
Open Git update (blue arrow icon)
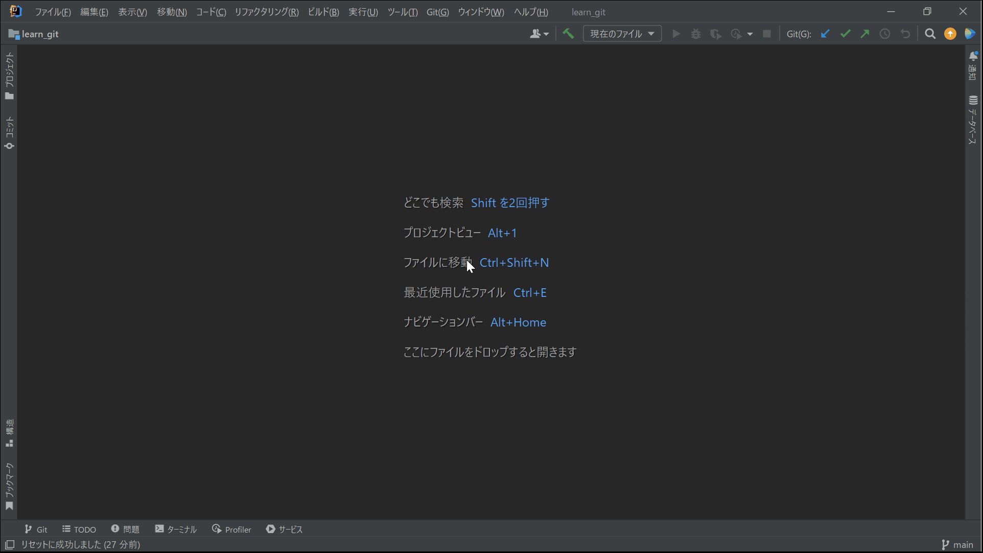click(825, 34)
